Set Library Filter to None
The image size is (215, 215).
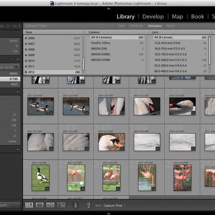coord(171,26)
